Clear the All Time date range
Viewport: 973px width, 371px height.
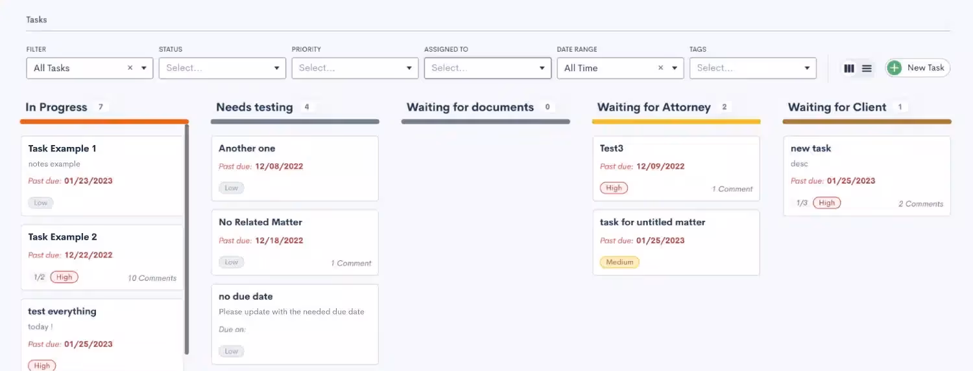(660, 68)
